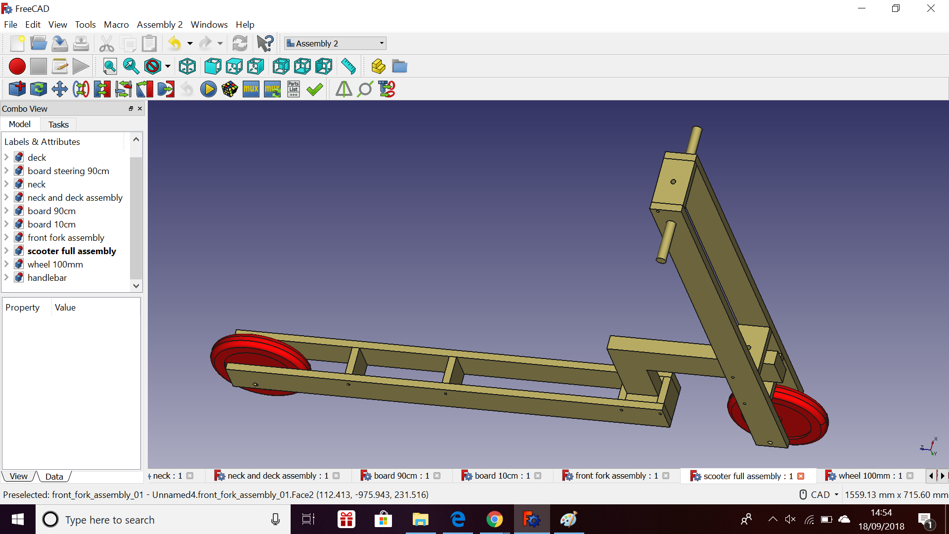Image resolution: width=949 pixels, height=534 pixels.
Task: Switch to isometric view cube icon
Action: pos(187,66)
